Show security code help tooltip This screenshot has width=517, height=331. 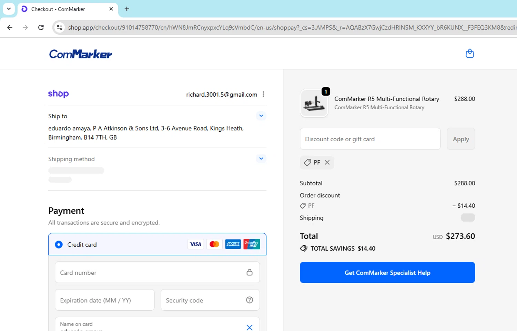pyautogui.click(x=250, y=300)
